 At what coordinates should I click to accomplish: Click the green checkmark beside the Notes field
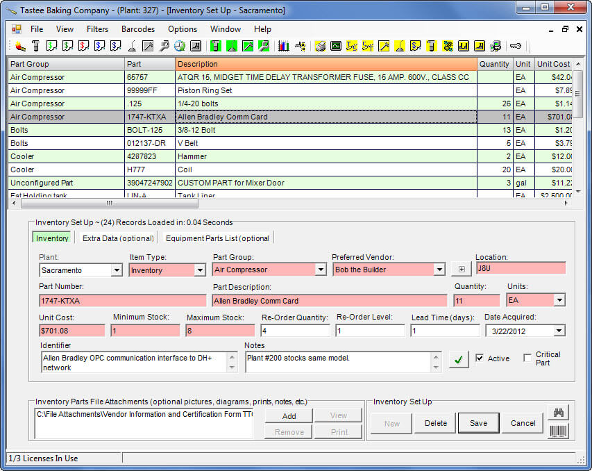coord(458,360)
